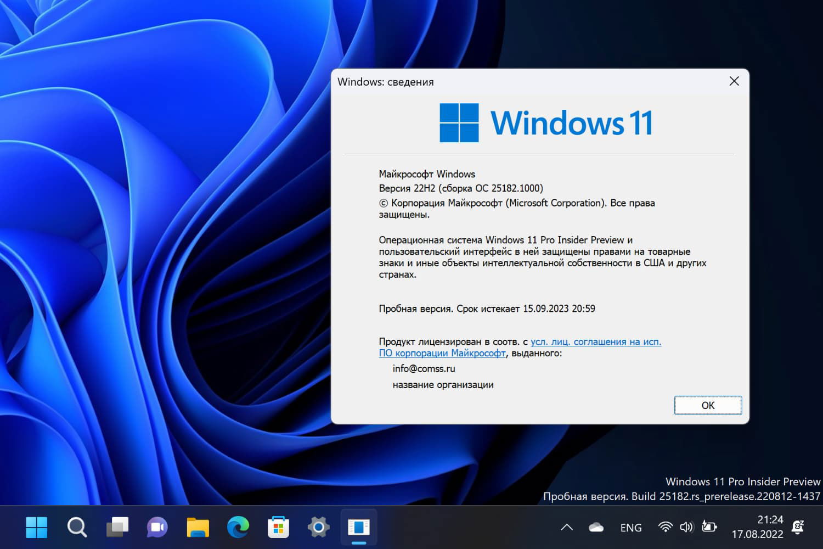Open OneDrive from the system tray
This screenshot has height=549, width=823.
(x=596, y=527)
